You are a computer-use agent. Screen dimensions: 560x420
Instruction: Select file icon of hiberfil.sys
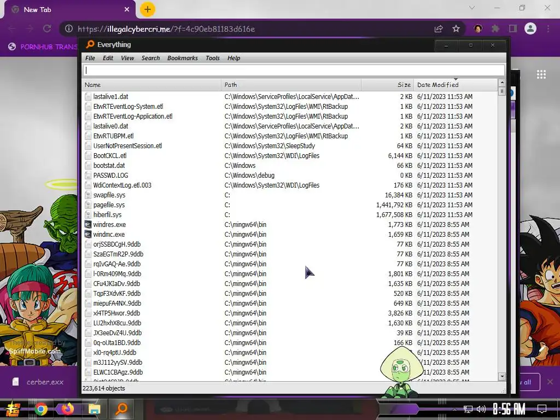(x=88, y=214)
